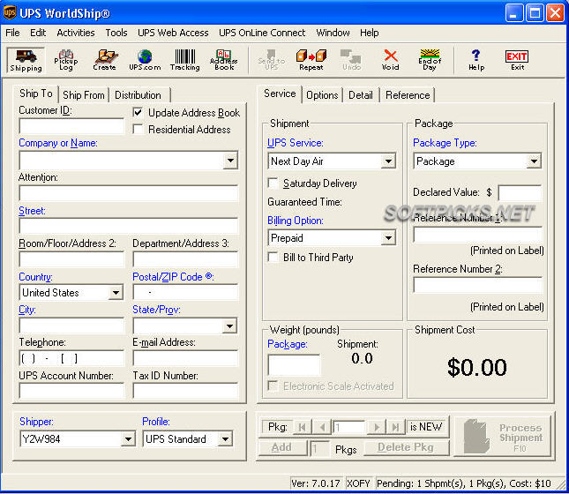
Task: Click the UPS Account Number field
Action: point(71,392)
